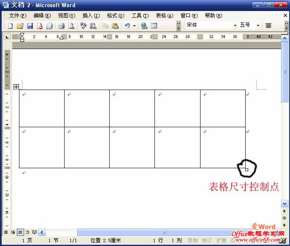
Task: Click the font size field 五号
Action: [247, 25]
